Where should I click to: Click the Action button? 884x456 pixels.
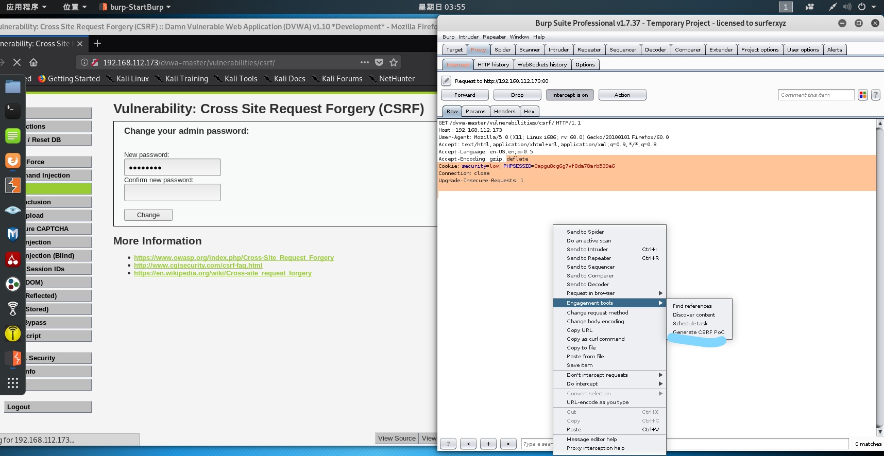pyautogui.click(x=622, y=95)
